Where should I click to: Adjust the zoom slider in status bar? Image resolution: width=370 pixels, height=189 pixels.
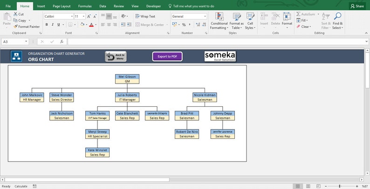tap(340, 186)
